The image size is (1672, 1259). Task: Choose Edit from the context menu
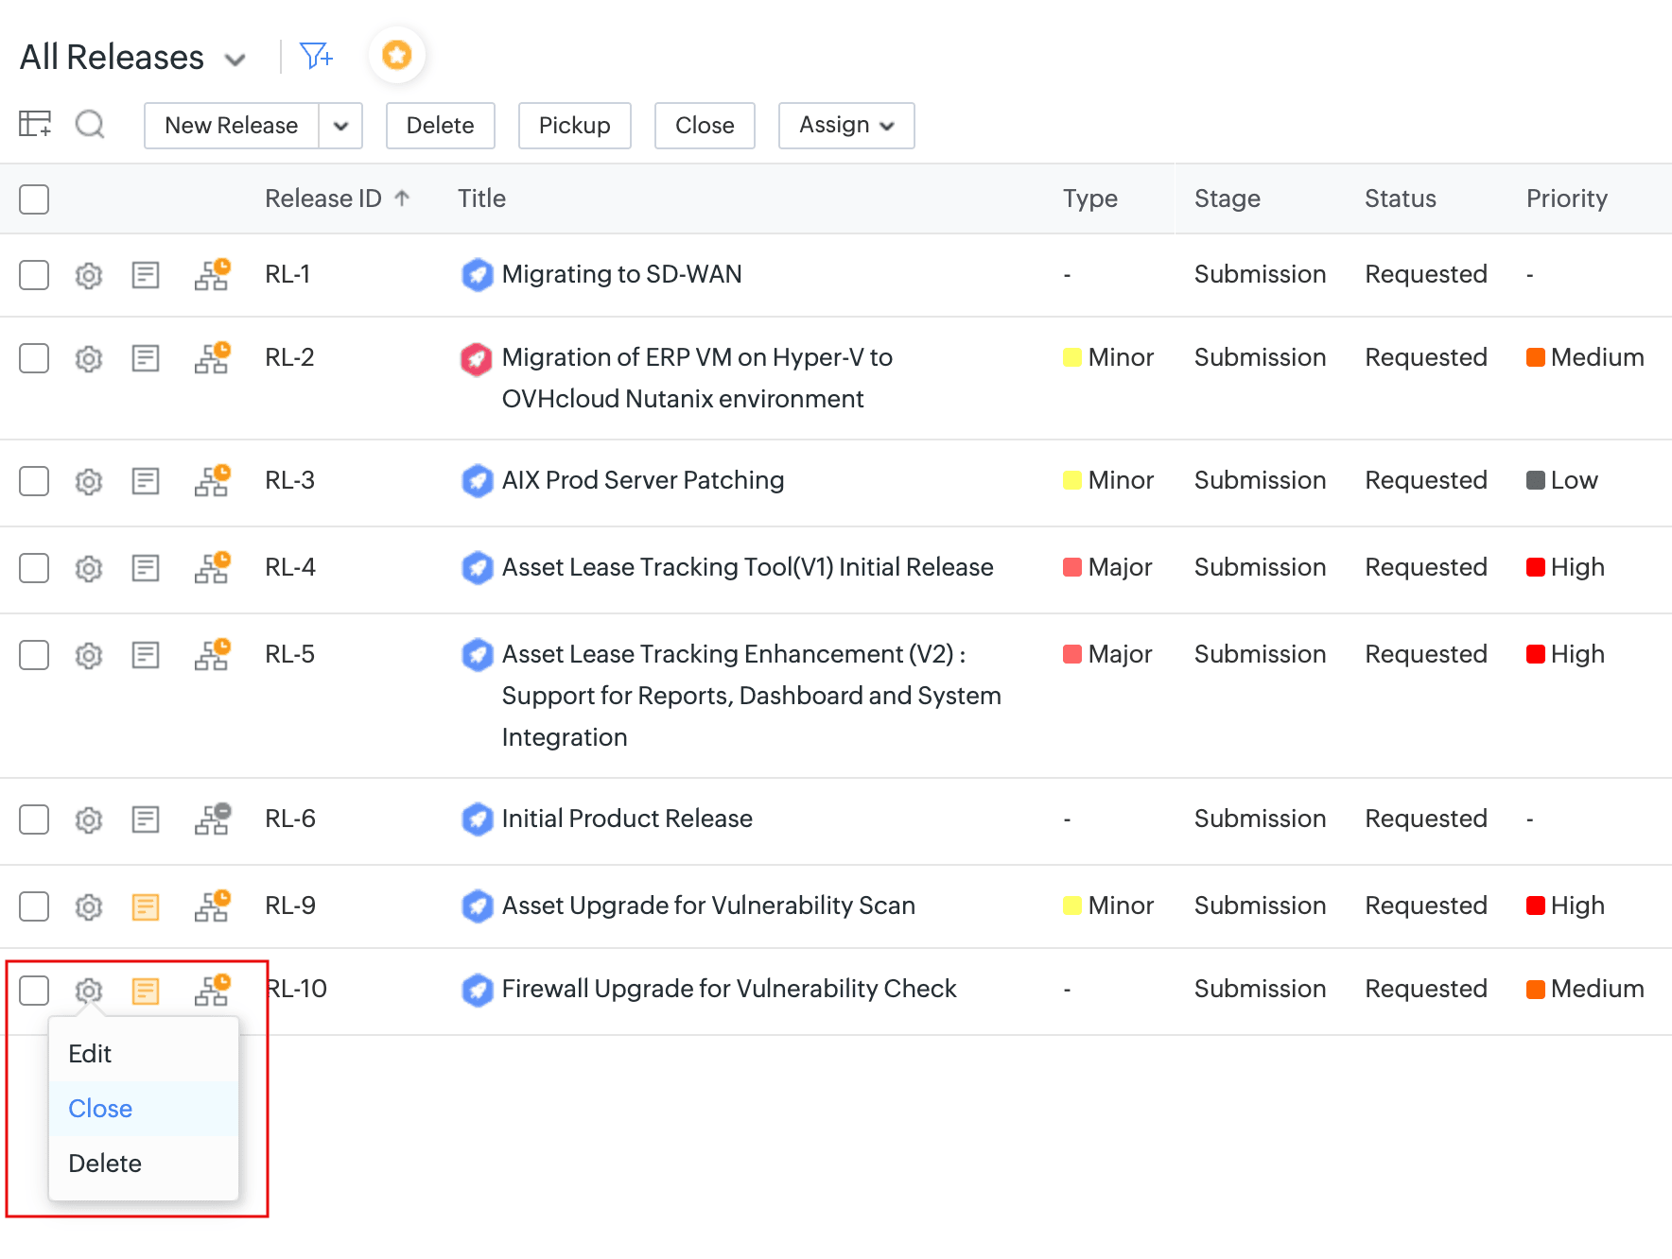click(x=90, y=1054)
